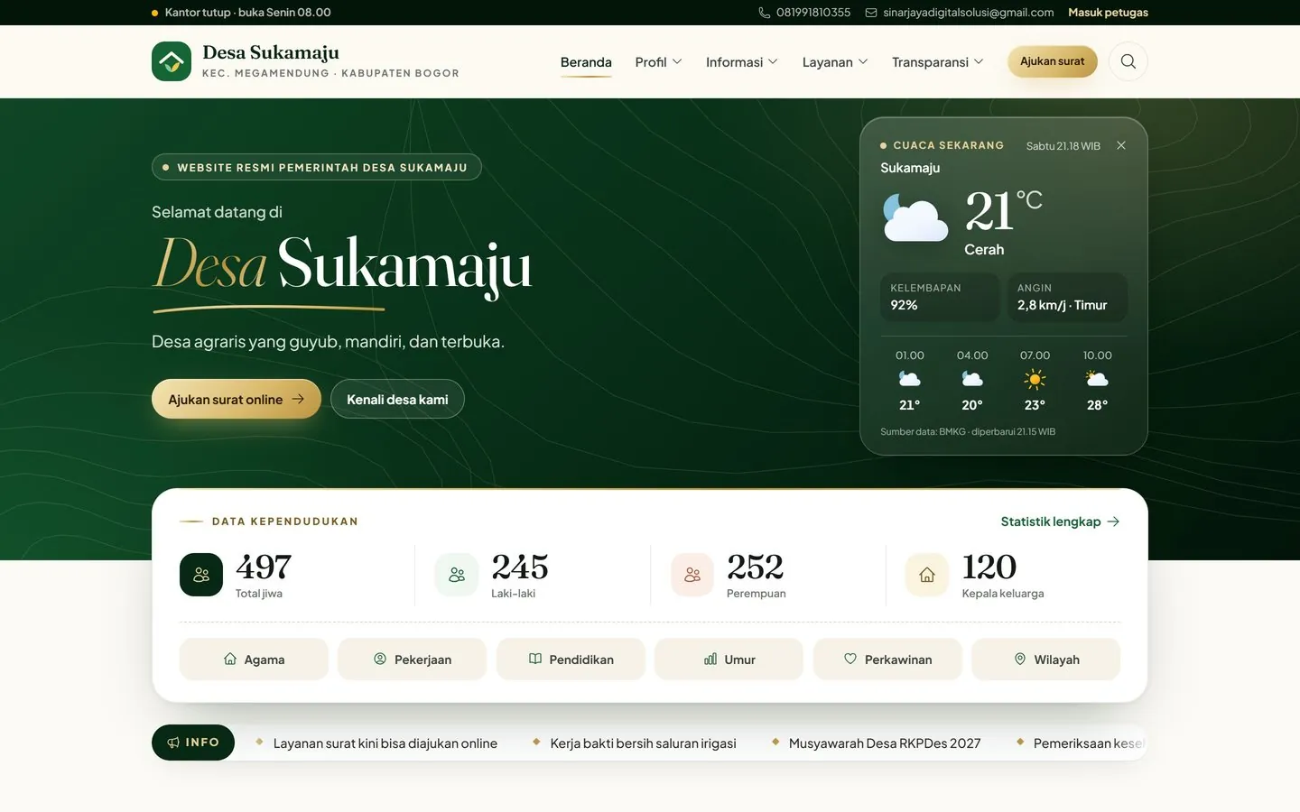Switch to the Umur statistics tab
Image resolution: width=1300 pixels, height=812 pixels.
[x=729, y=660]
